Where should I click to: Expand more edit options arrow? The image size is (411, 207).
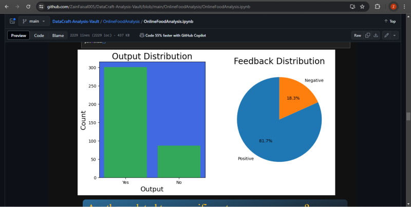pyautogui.click(x=395, y=35)
